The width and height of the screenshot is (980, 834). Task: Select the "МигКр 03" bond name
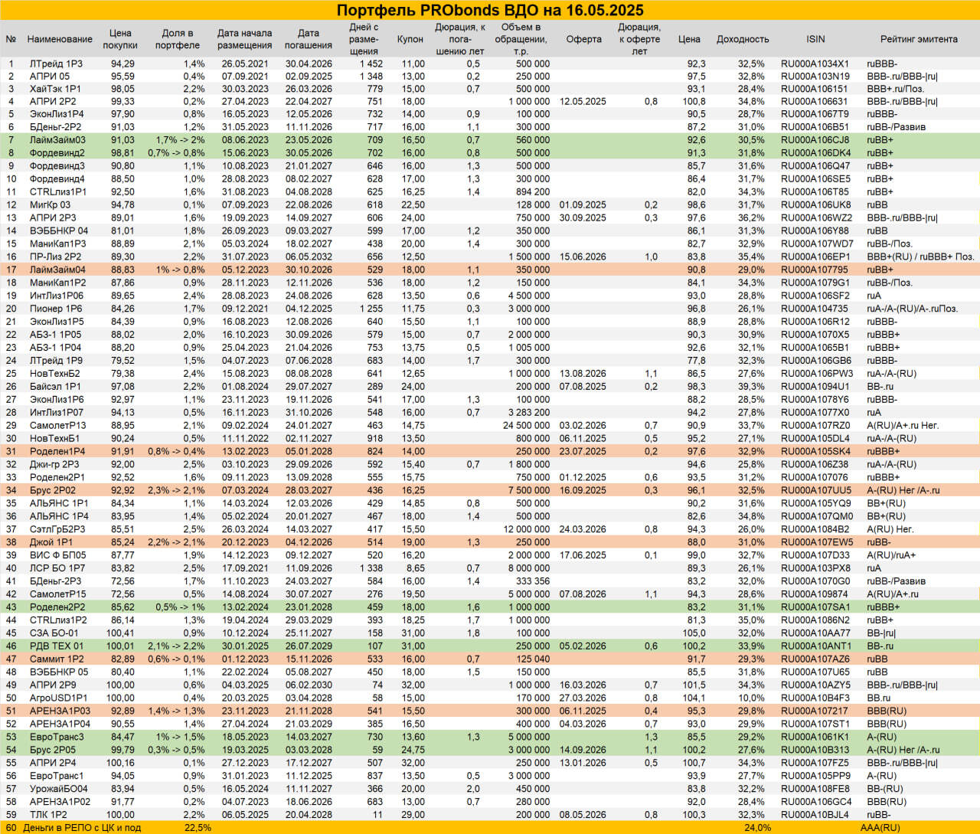(50, 205)
